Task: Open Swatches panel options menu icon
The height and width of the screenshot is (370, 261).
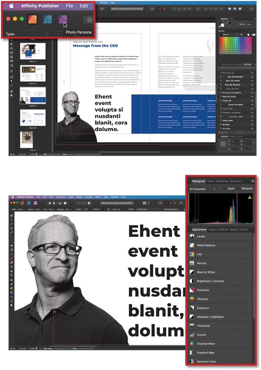Action: [255, 19]
